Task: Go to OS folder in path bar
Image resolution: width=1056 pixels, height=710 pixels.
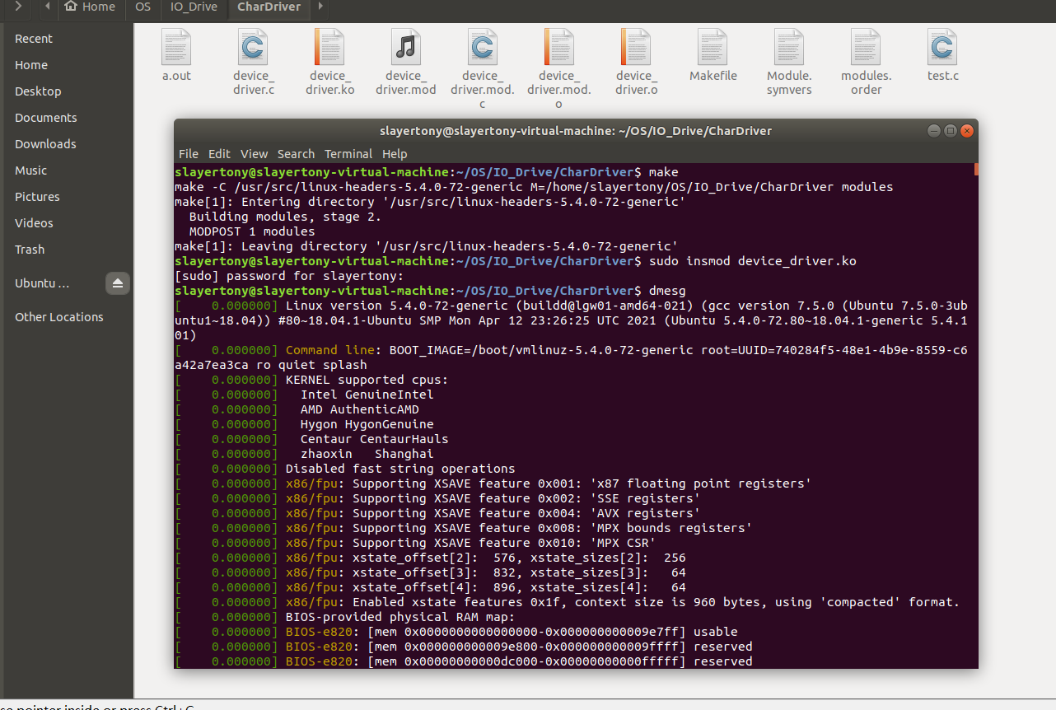Action: click(143, 7)
